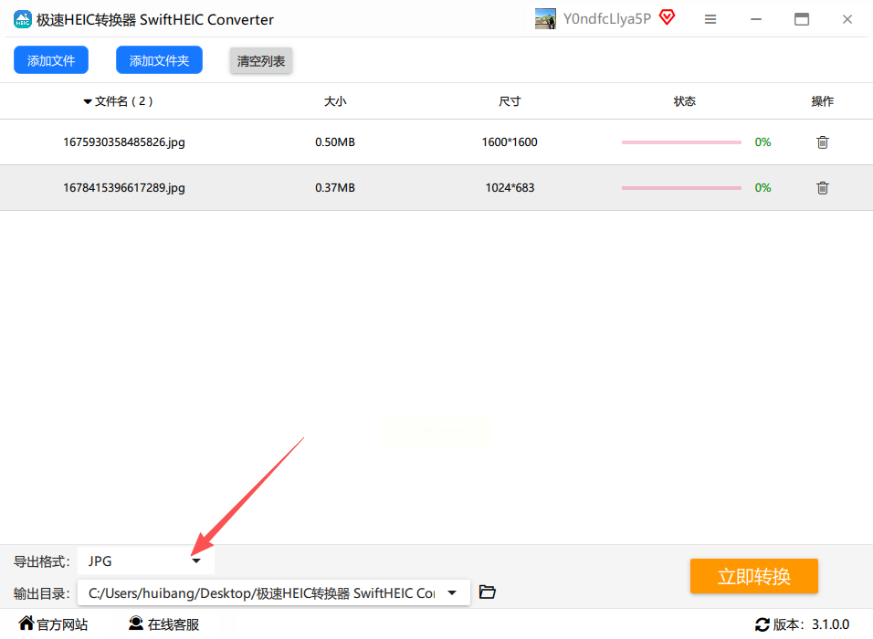
Task: Open the 官方网站 link
Action: pos(62,624)
